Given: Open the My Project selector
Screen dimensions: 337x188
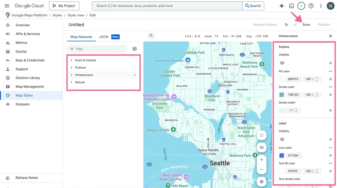Looking at the screenshot, I should (x=64, y=6).
